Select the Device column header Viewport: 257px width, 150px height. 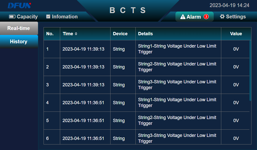[120, 33]
